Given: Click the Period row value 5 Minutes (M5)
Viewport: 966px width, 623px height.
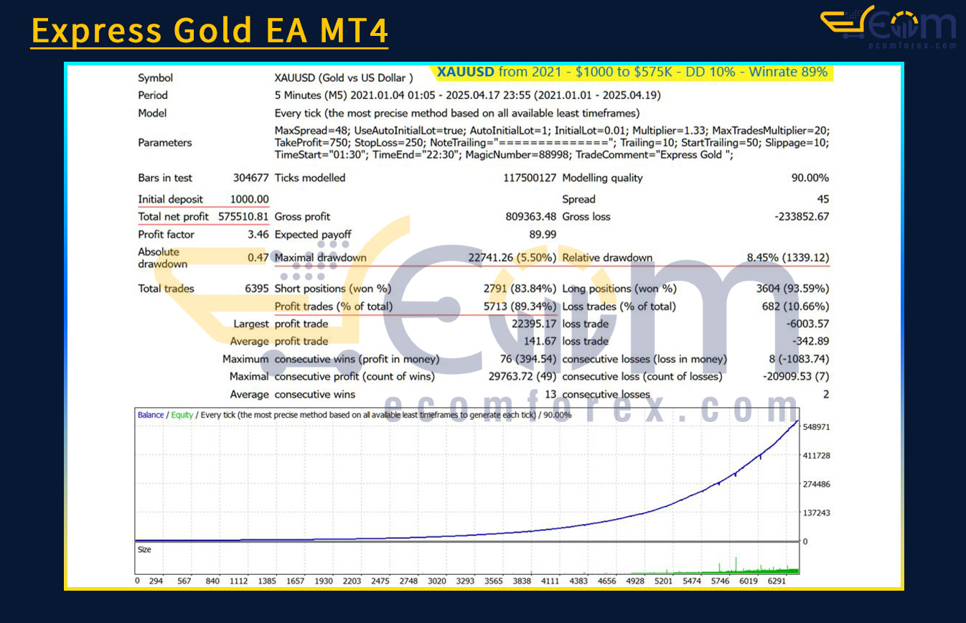Looking at the screenshot, I should tap(468, 95).
